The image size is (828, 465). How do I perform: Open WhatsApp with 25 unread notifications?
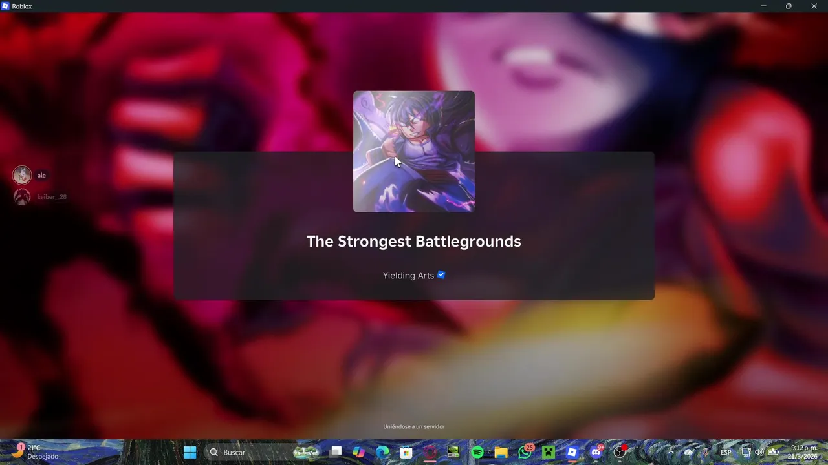pyautogui.click(x=525, y=452)
